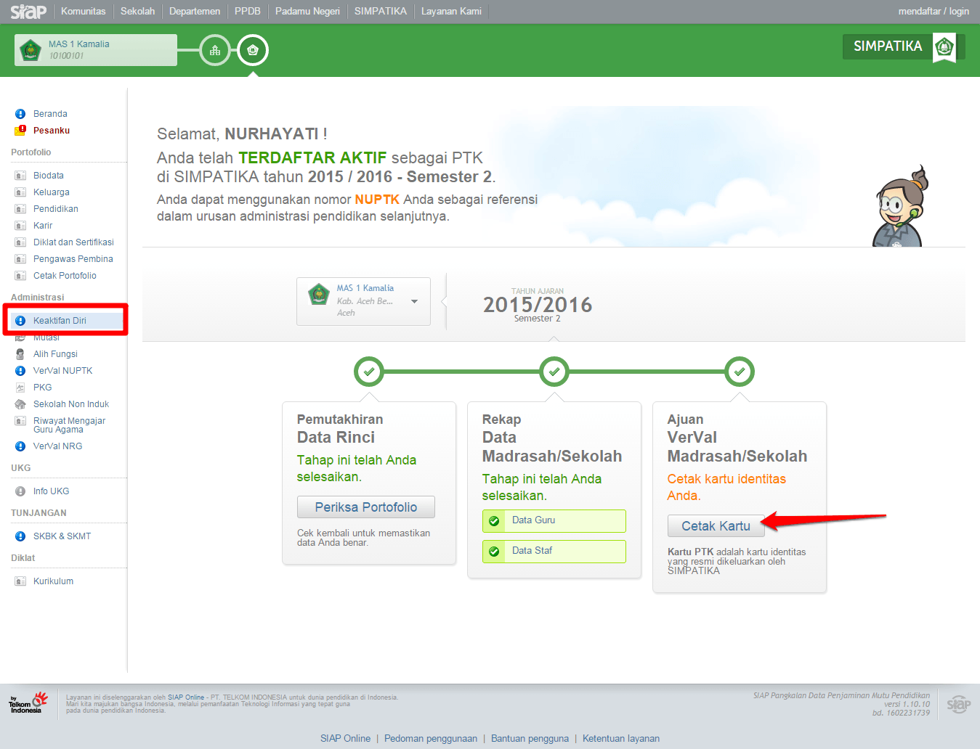Open Pengawas Pembina page

click(73, 259)
